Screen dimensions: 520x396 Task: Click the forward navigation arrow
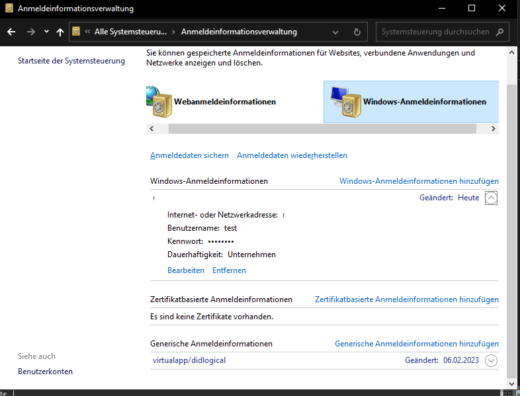click(x=31, y=32)
